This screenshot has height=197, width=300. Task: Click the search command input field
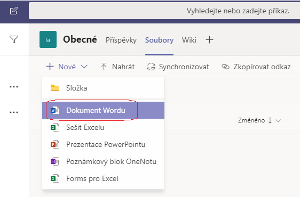[x=164, y=11]
